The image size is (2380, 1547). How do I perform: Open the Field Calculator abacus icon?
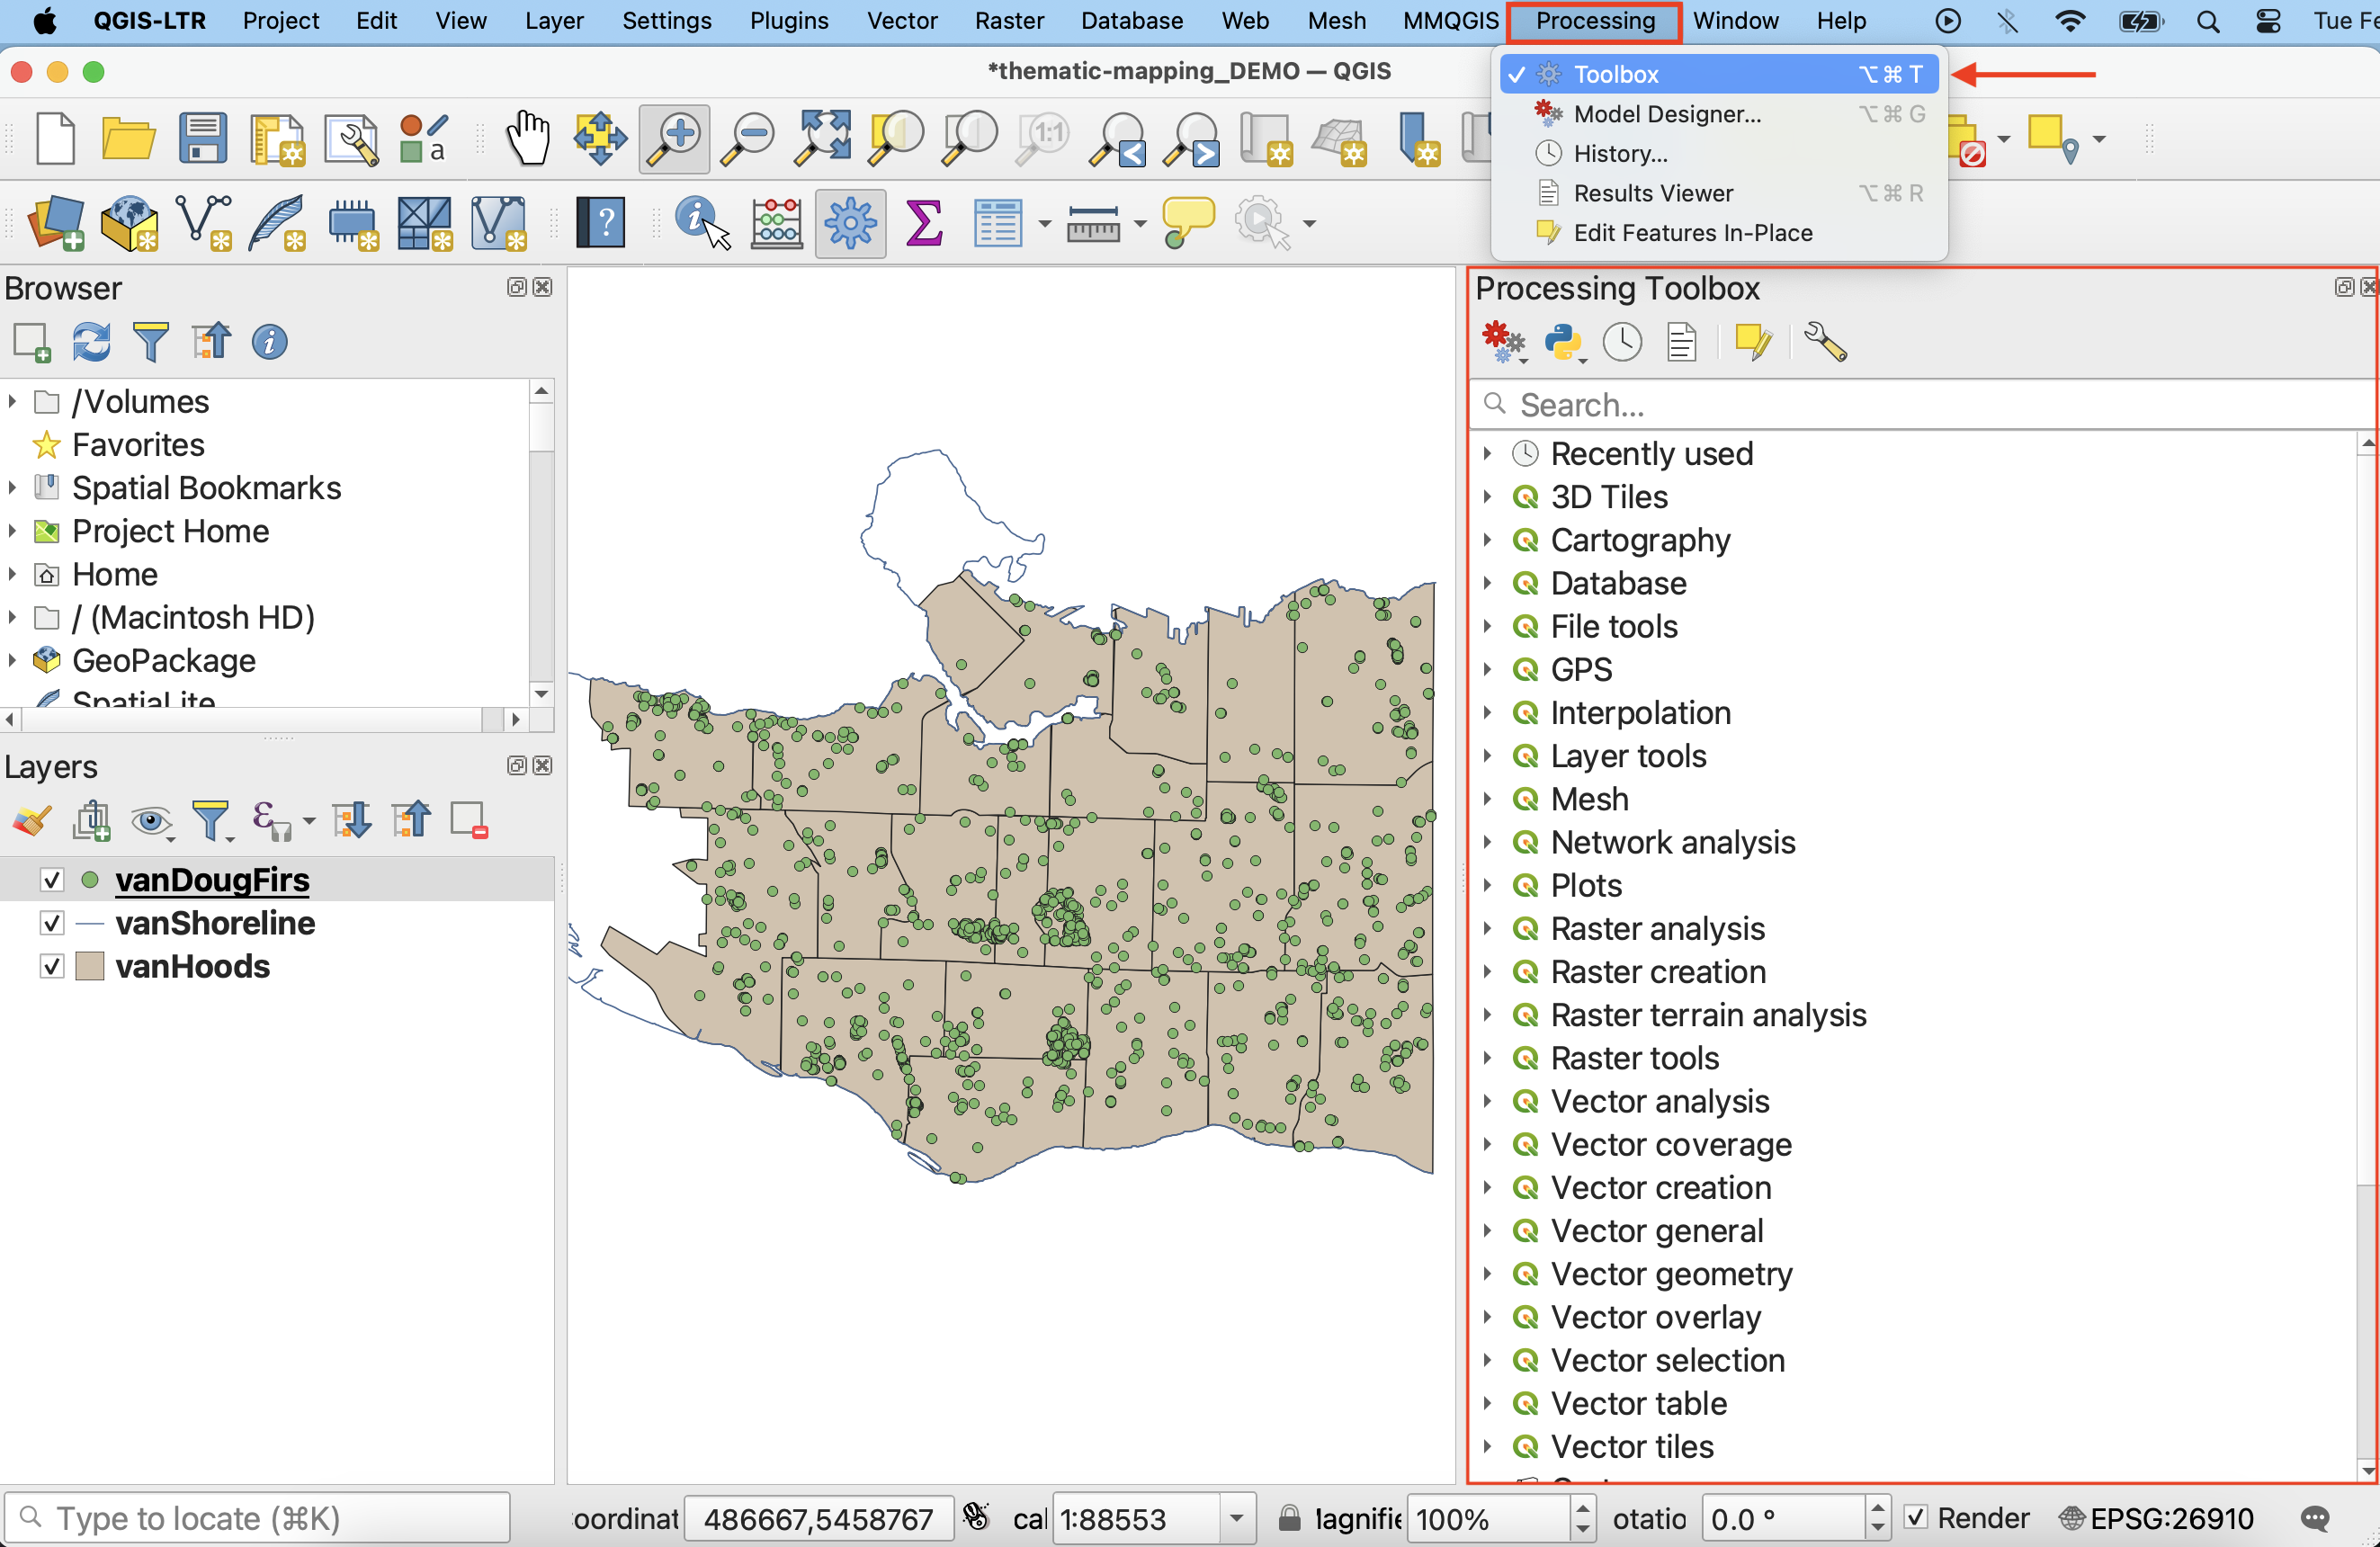tap(776, 222)
